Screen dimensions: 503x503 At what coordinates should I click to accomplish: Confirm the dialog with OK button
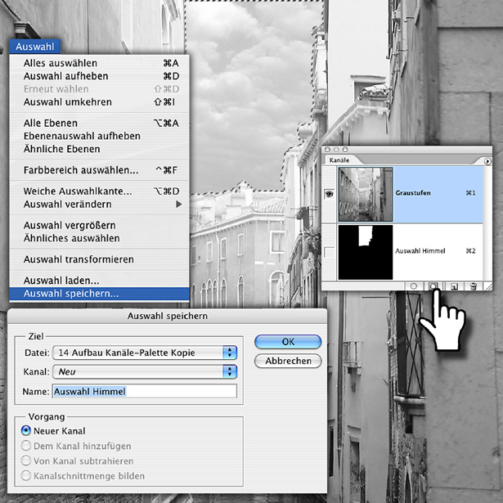pyautogui.click(x=288, y=342)
